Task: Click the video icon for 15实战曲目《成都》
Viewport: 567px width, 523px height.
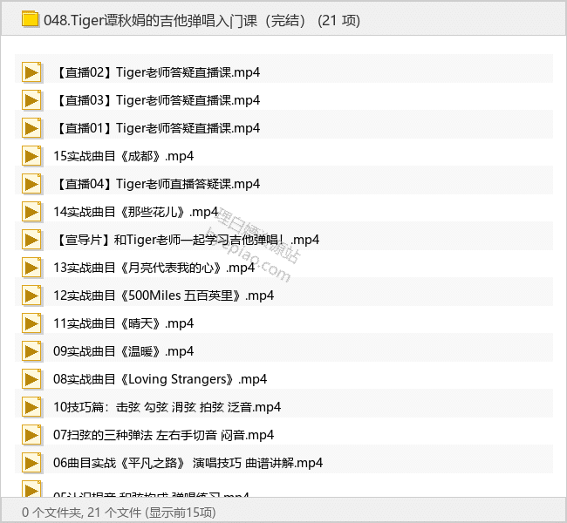Action: pos(31,156)
